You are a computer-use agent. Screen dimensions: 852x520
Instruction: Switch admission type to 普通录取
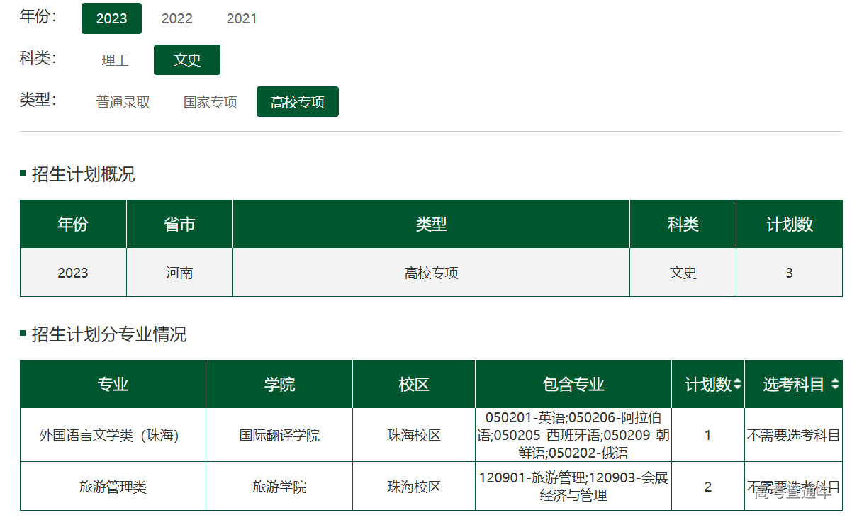(123, 102)
